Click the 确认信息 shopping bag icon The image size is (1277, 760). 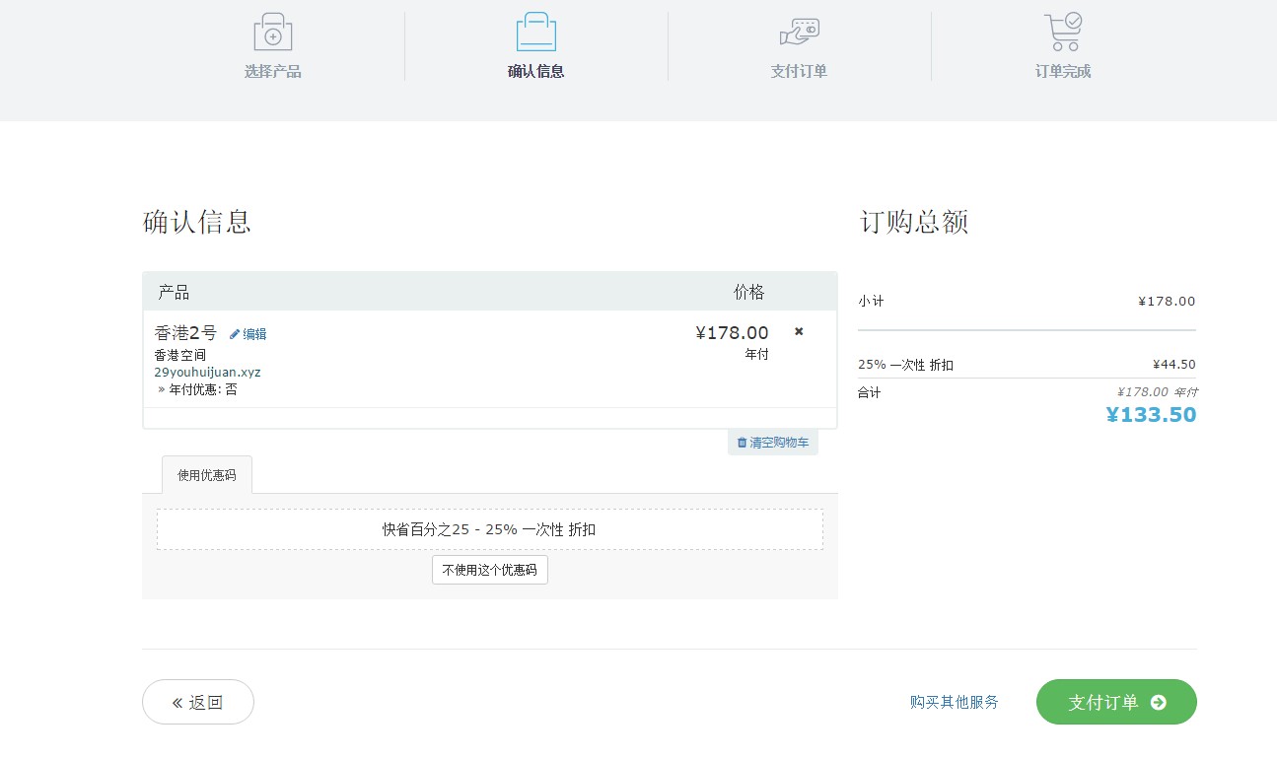[535, 32]
